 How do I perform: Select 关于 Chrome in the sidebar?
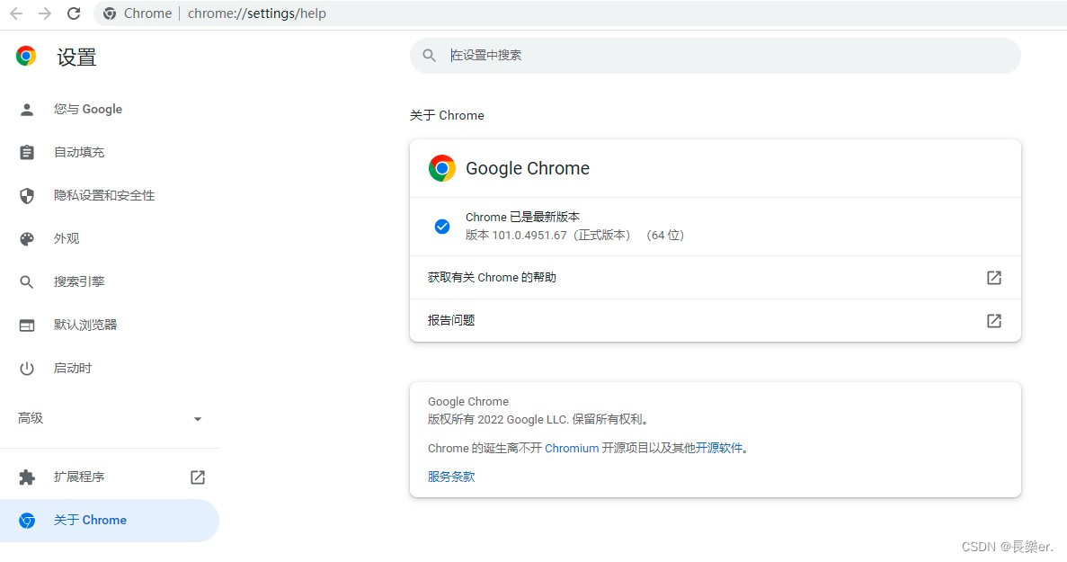click(110, 521)
